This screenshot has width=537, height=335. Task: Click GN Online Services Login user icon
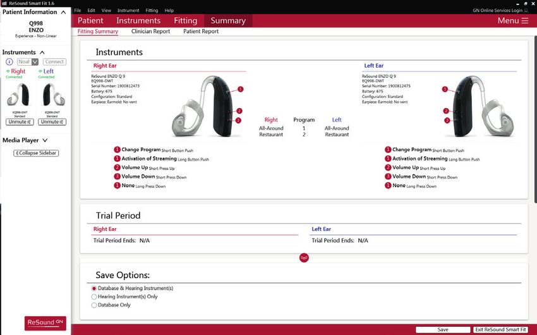coord(526,11)
